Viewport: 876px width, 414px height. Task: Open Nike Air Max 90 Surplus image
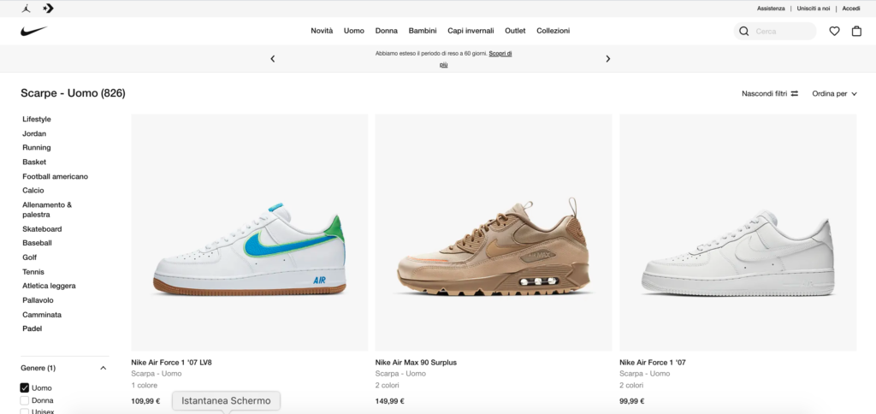[494, 233]
